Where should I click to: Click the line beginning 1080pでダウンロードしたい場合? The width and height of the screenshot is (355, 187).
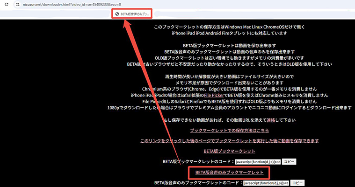(x=229, y=108)
